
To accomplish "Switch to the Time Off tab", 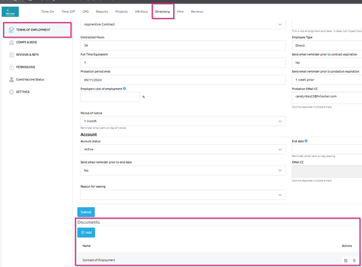I will pyautogui.click(x=68, y=12).
